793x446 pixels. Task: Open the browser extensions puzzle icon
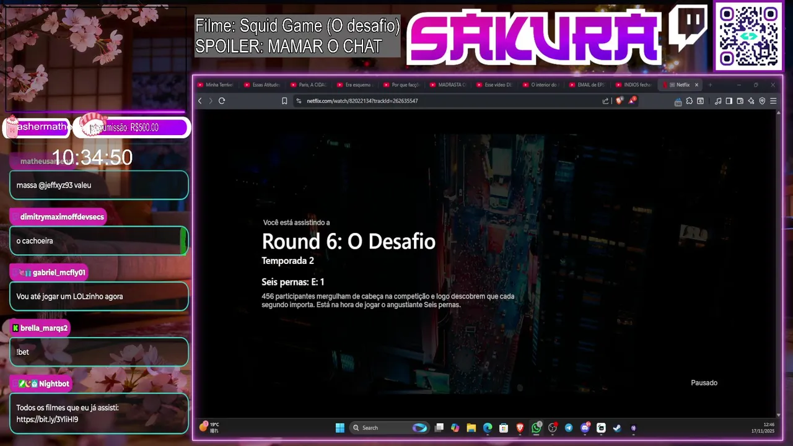(x=689, y=101)
